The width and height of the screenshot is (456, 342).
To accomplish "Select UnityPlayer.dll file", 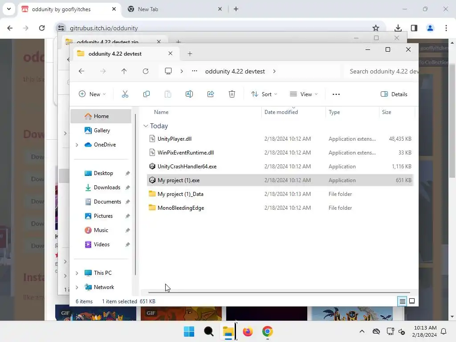I will click(x=280, y=139).
